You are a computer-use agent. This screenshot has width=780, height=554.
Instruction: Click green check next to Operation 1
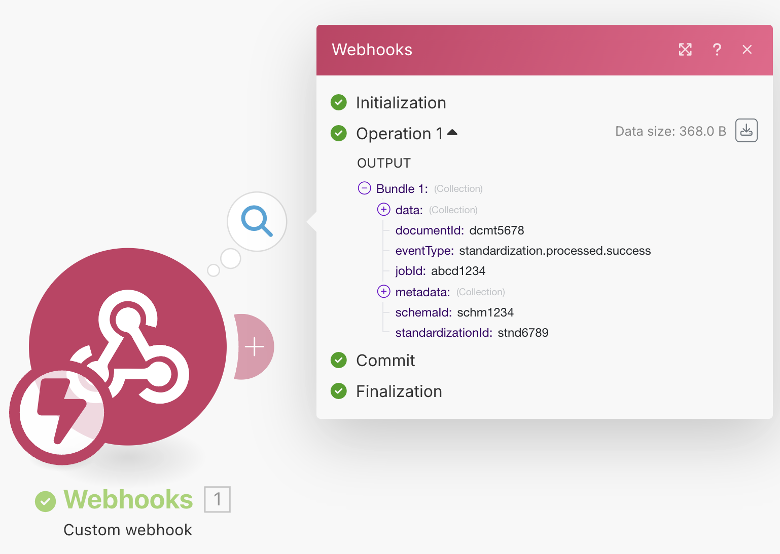(x=339, y=133)
